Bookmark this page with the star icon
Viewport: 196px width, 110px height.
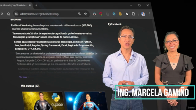click(x=85, y=14)
